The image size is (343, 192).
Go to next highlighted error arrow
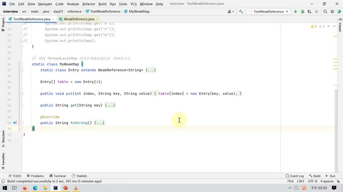click(x=334, y=26)
